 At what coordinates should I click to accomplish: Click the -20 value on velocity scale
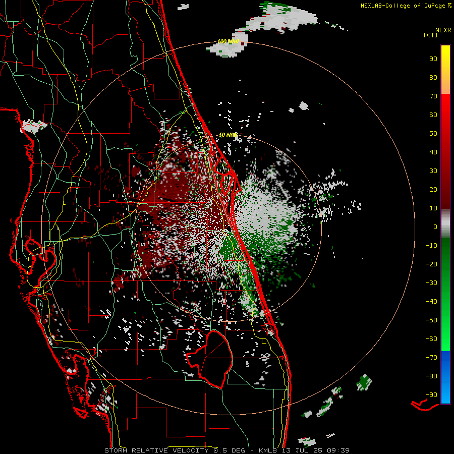[x=431, y=264]
